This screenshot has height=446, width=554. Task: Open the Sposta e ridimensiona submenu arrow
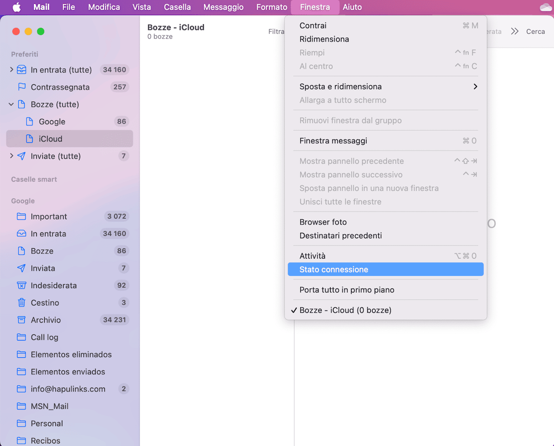[x=475, y=87]
